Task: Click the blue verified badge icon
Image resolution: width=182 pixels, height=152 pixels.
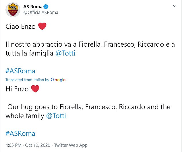Action: tap(46, 7)
